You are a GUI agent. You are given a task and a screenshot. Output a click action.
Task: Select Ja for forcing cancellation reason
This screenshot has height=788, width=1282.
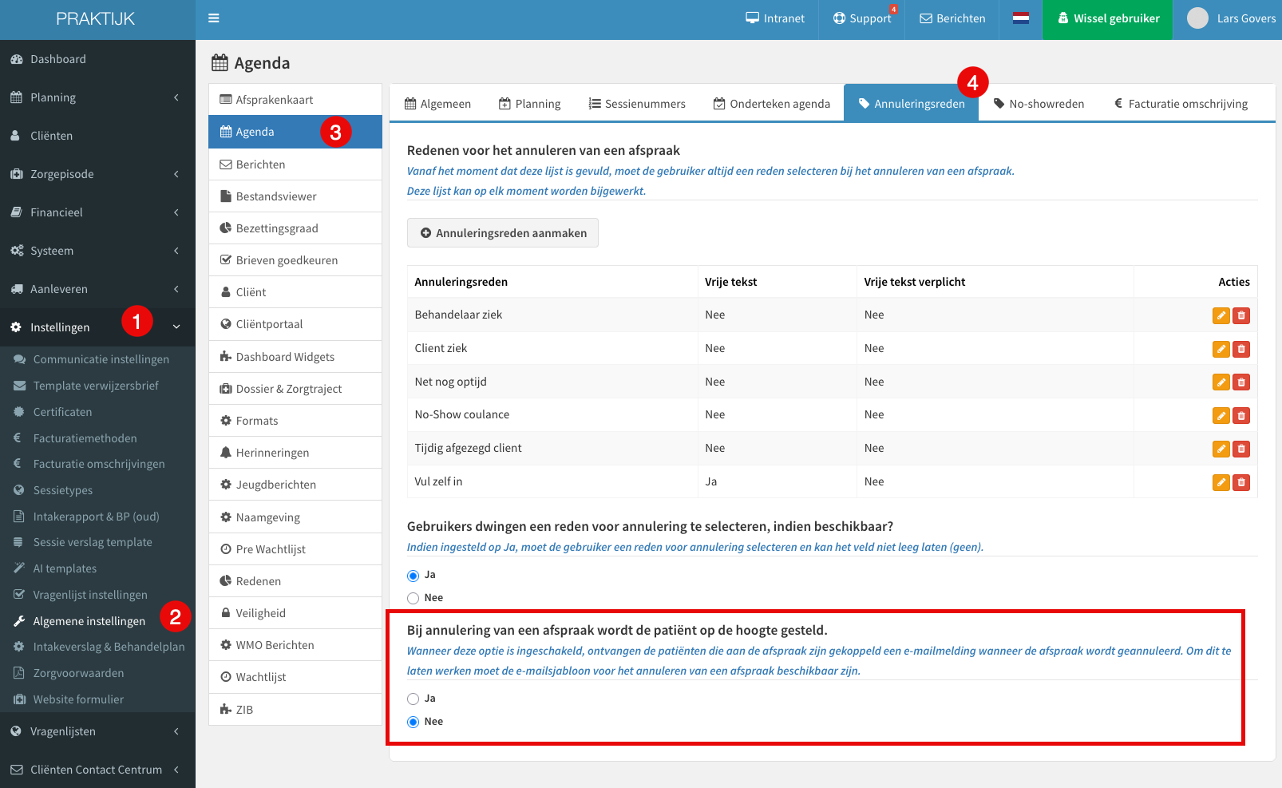pyautogui.click(x=413, y=576)
